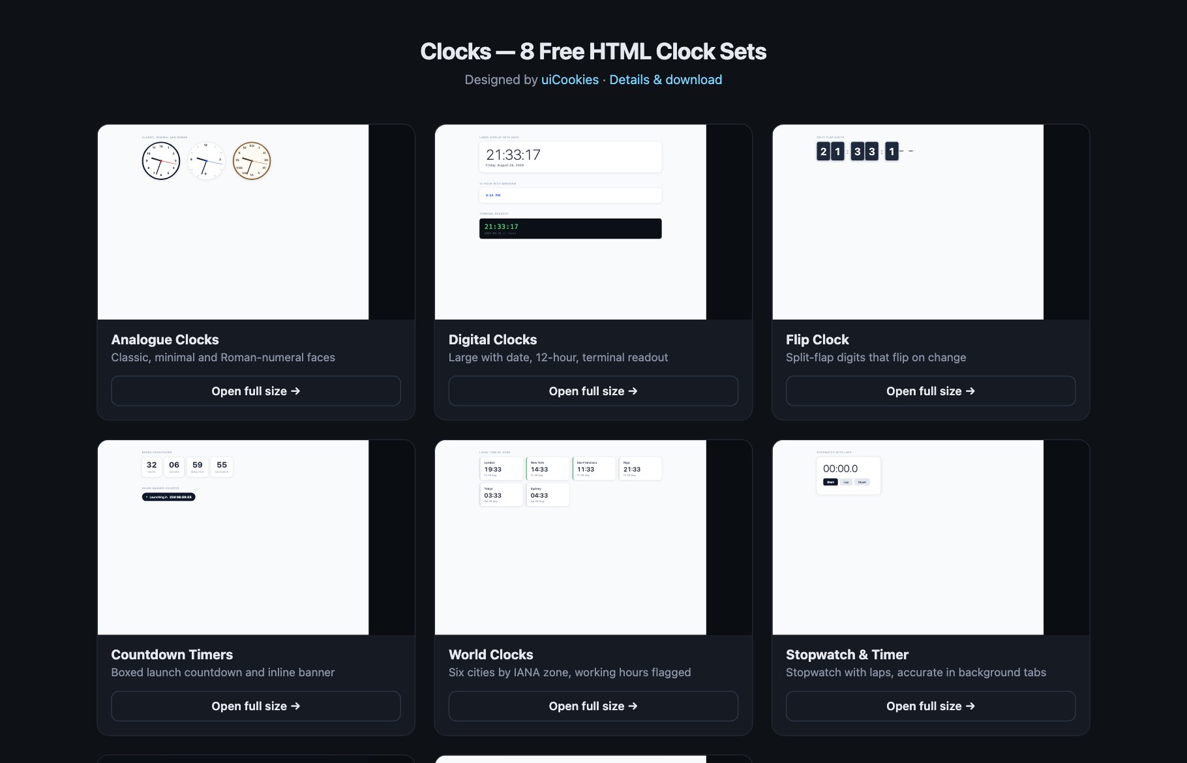Viewport: 1187px width, 763px height.
Task: Click the classic dark-rimmed analogue clock face
Action: tap(161, 161)
